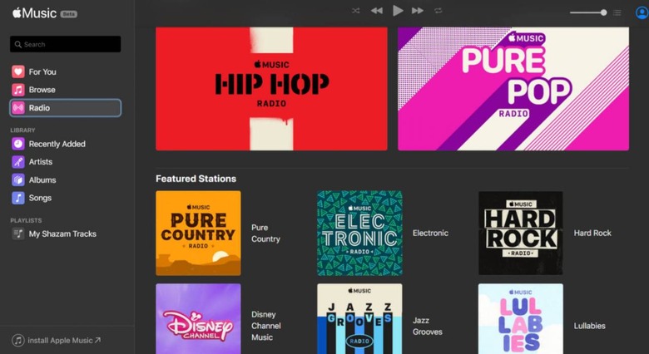Open the Up Next queue list
The height and width of the screenshot is (354, 649).
[617, 12]
